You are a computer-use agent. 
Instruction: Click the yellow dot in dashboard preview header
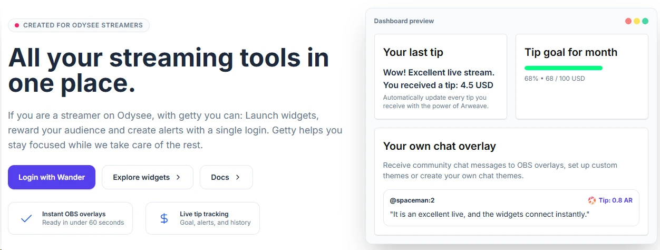[637, 21]
